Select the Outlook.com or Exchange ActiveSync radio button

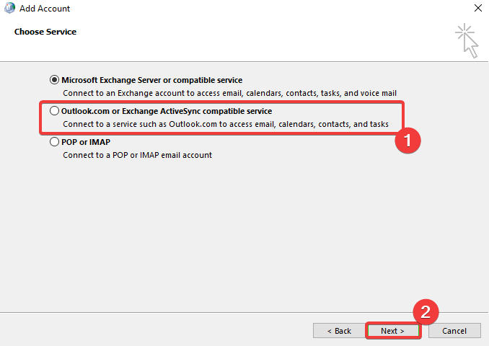[54, 111]
